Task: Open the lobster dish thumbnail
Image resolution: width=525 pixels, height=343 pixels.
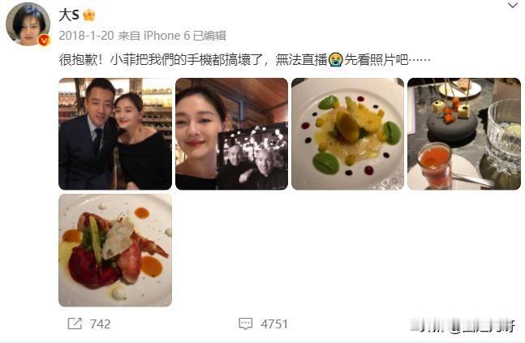Action: 115,251
